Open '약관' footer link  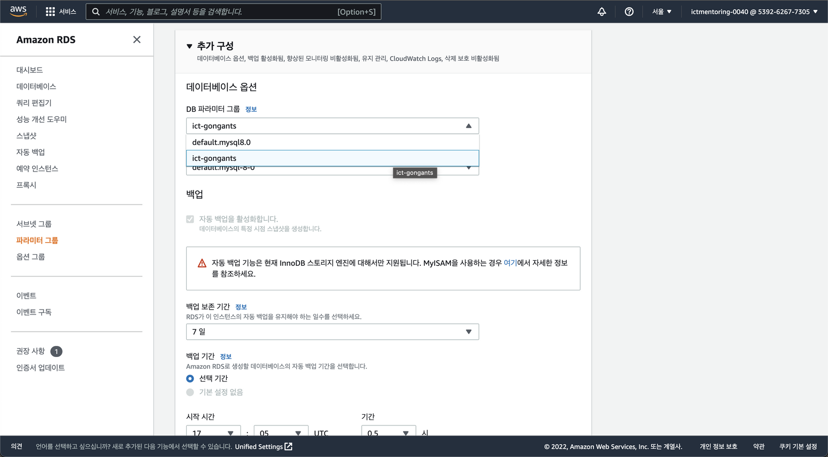click(x=759, y=447)
